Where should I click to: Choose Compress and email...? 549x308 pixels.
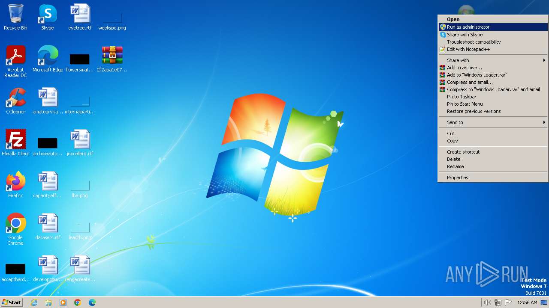493,82
